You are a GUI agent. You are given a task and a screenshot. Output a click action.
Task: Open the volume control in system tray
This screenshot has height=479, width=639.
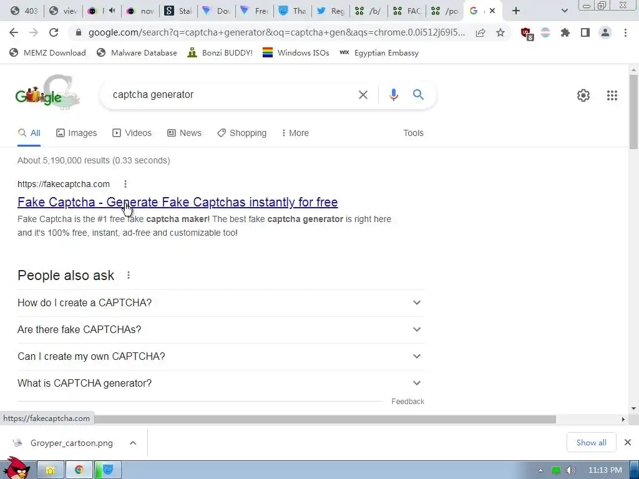click(x=570, y=470)
